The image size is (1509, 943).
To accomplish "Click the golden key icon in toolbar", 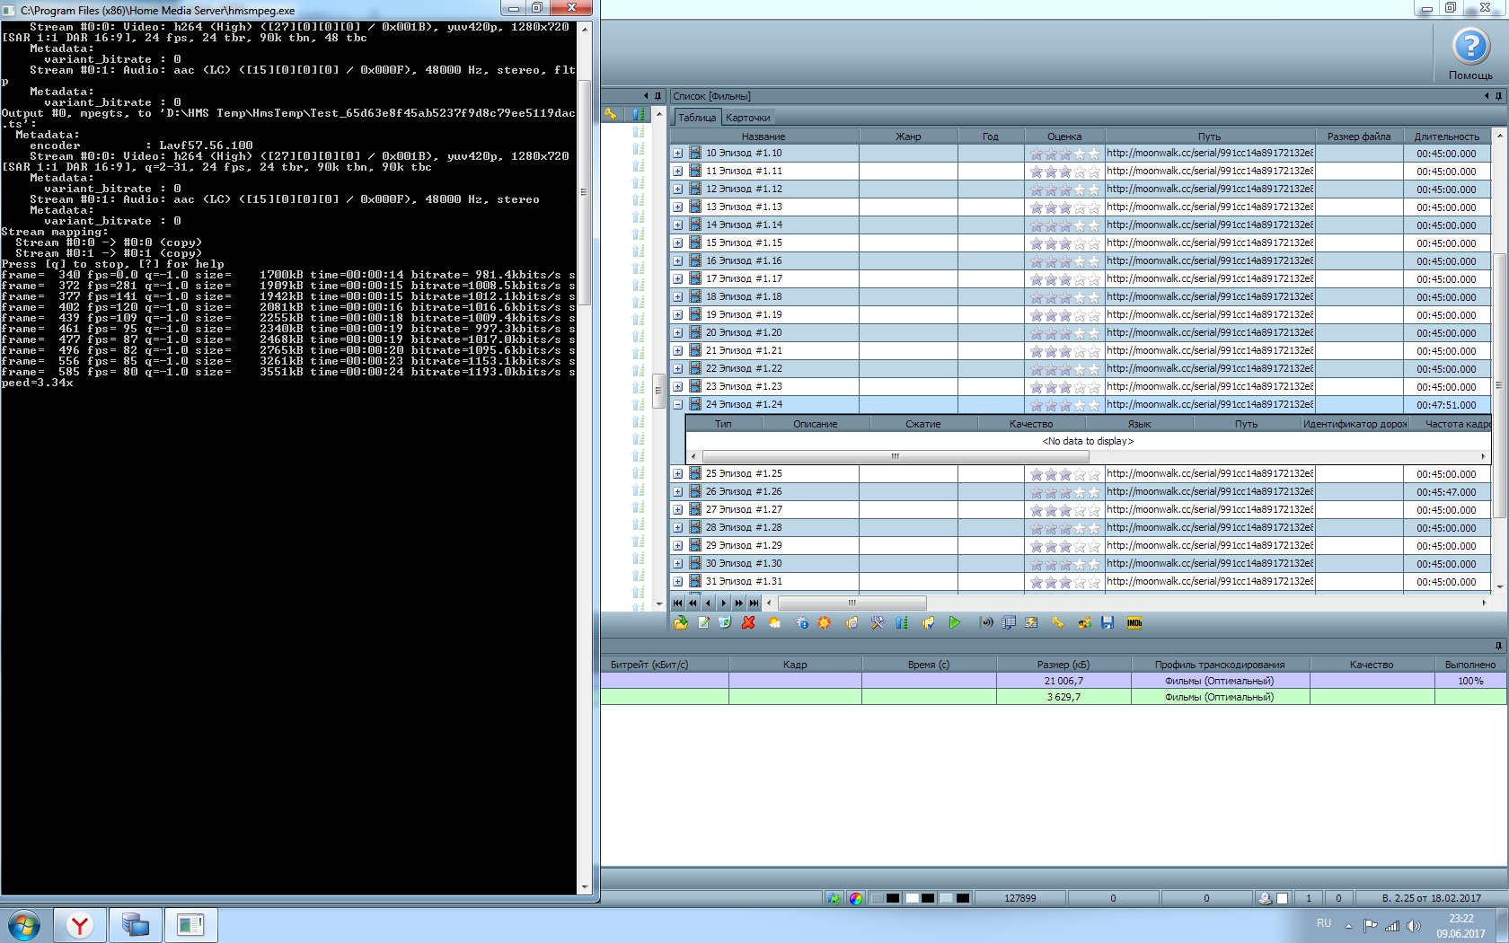I will pyautogui.click(x=1058, y=622).
